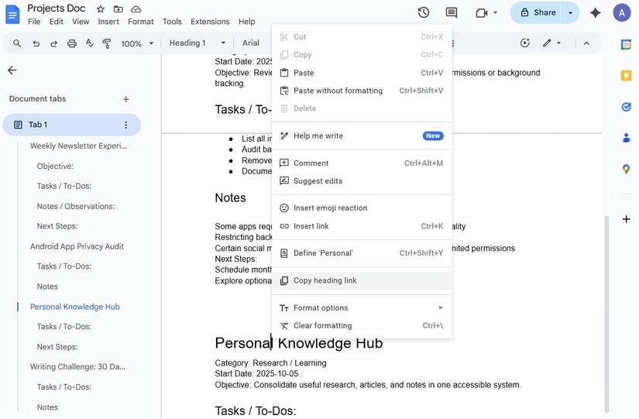
Task: Go to Android App Privacy Audit heading
Action: [x=77, y=246]
